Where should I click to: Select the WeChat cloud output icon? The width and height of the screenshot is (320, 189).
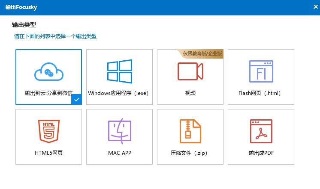click(x=49, y=71)
